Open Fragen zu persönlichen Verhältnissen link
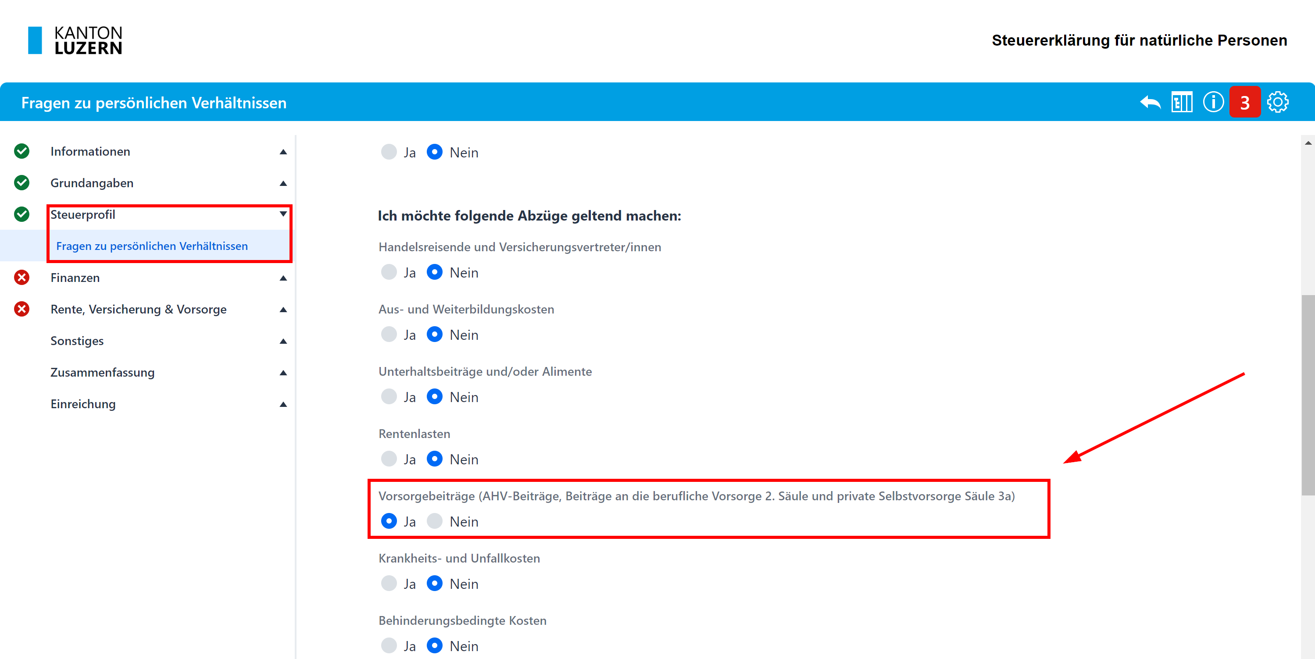This screenshot has height=659, width=1315. tap(152, 246)
